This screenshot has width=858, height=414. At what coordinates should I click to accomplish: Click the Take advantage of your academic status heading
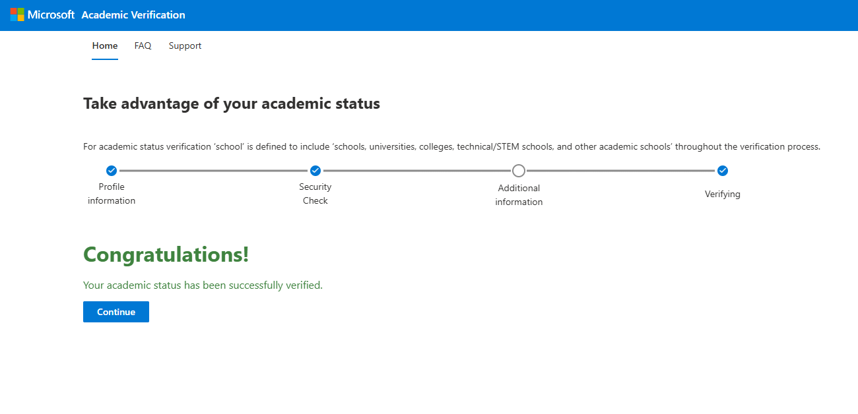click(x=232, y=104)
